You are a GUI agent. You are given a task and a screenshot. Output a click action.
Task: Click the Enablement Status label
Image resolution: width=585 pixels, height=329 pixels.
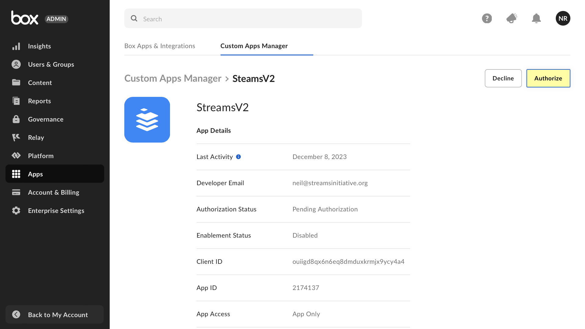pyautogui.click(x=224, y=235)
